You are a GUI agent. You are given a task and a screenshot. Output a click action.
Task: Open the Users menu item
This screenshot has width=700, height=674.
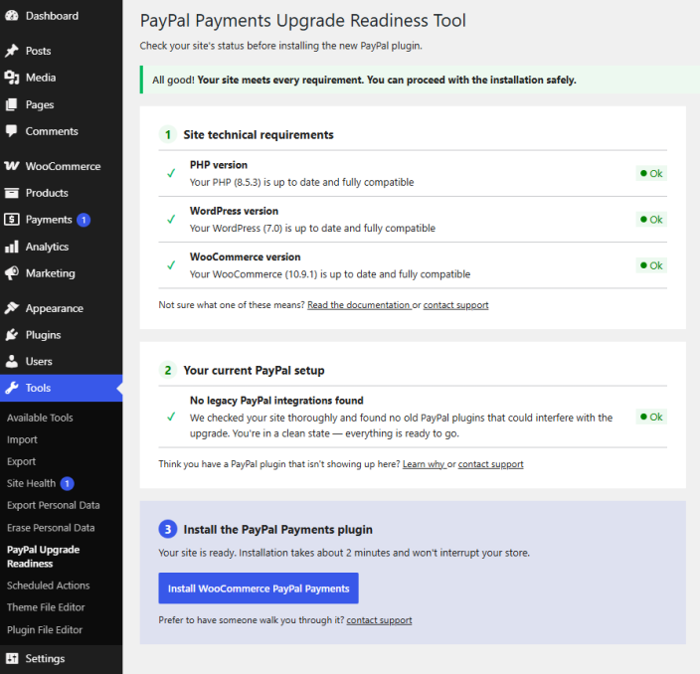pos(62,361)
